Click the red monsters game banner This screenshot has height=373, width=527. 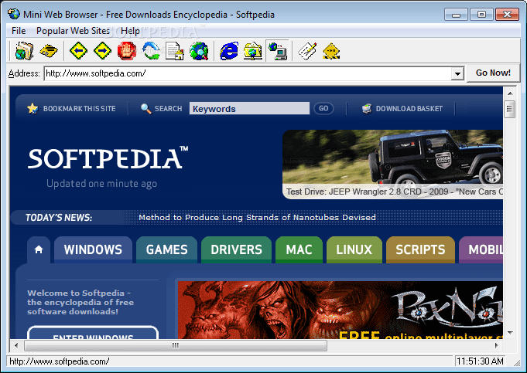[x=340, y=310]
